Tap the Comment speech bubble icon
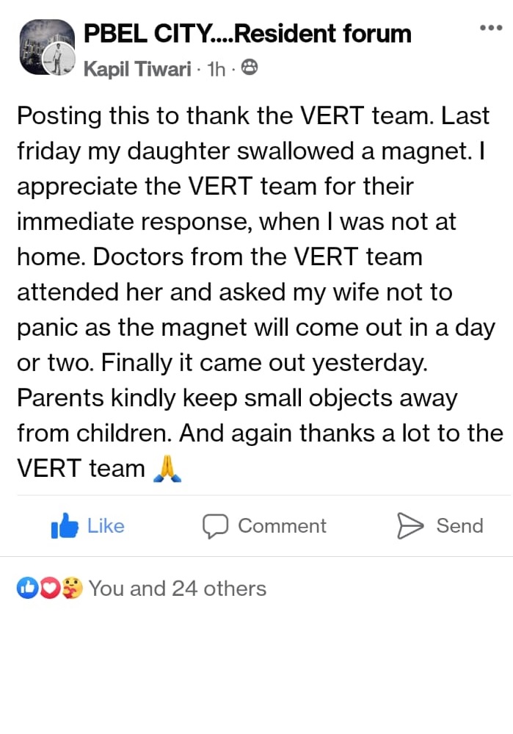 216,526
